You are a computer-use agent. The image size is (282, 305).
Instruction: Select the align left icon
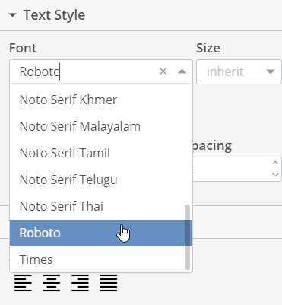[x=23, y=283]
